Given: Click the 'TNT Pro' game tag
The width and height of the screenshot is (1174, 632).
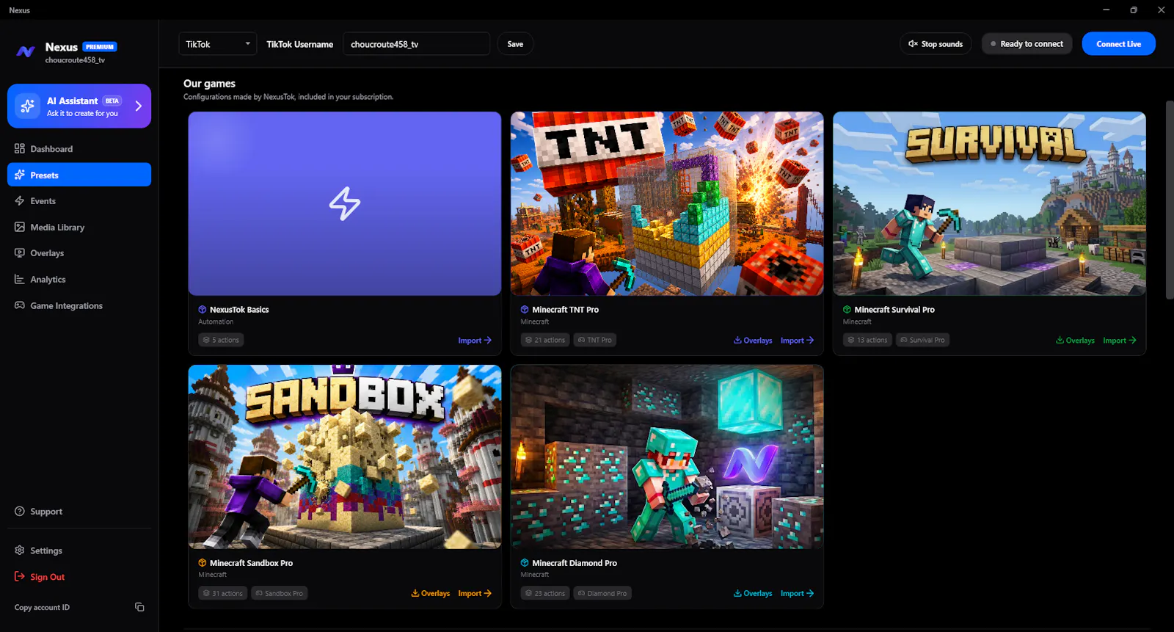Looking at the screenshot, I should tap(595, 340).
